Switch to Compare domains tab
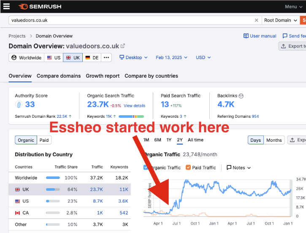The height and width of the screenshot is (233, 306). (x=59, y=76)
